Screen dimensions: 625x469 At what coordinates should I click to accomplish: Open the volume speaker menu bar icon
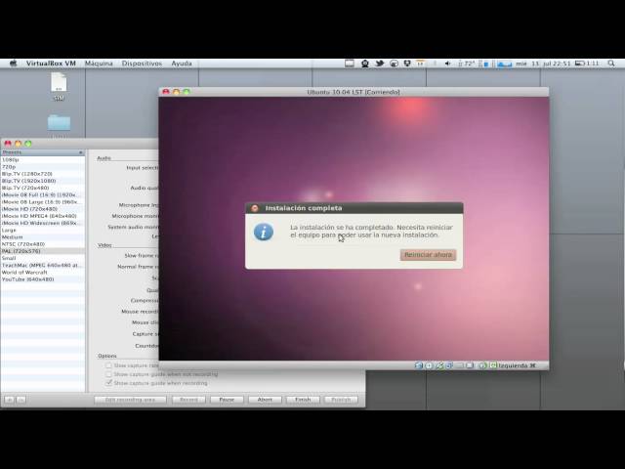pos(447,64)
